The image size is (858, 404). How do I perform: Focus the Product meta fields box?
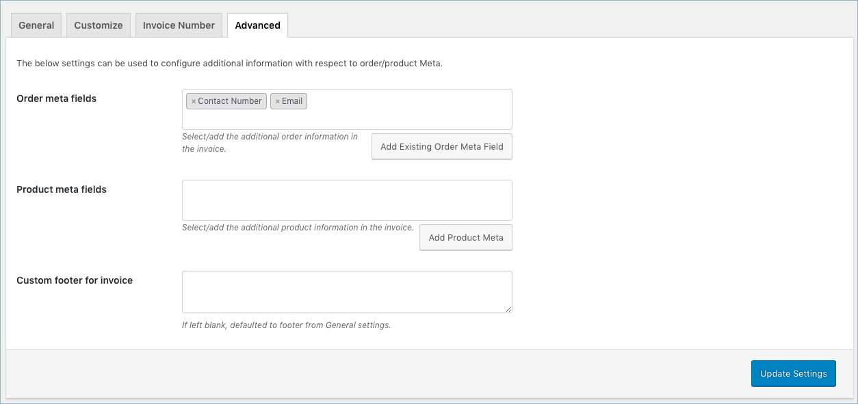click(x=347, y=200)
